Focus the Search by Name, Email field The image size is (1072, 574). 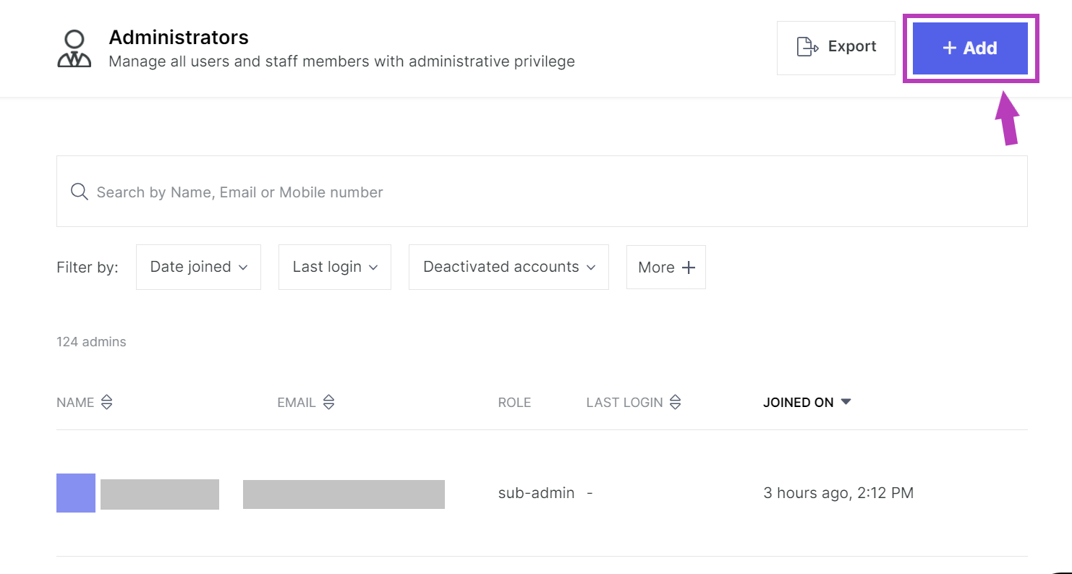tap(550, 192)
